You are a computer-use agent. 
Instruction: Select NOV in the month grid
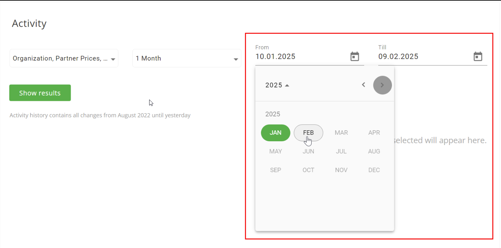[341, 170]
